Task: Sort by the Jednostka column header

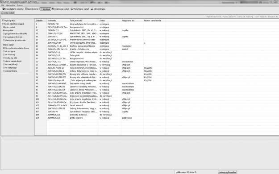Action: 58,21
